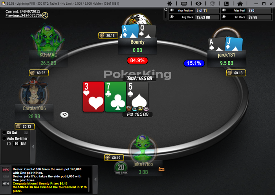275x195 pixels.
Task: Click the home lobby icon
Action: click(x=240, y=4)
